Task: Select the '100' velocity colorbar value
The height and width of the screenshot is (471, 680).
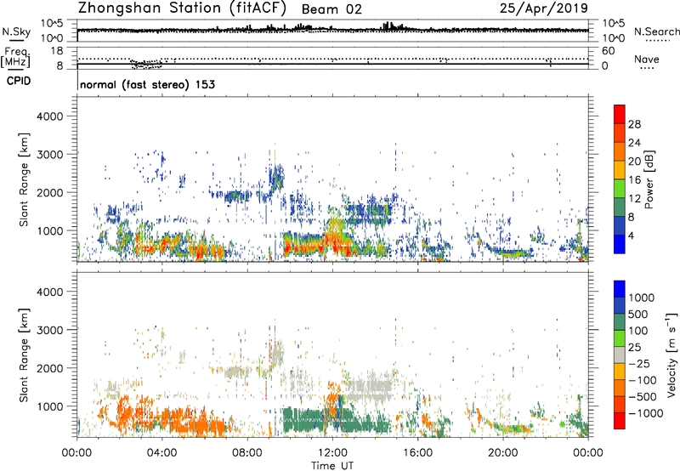Action: coord(638,331)
